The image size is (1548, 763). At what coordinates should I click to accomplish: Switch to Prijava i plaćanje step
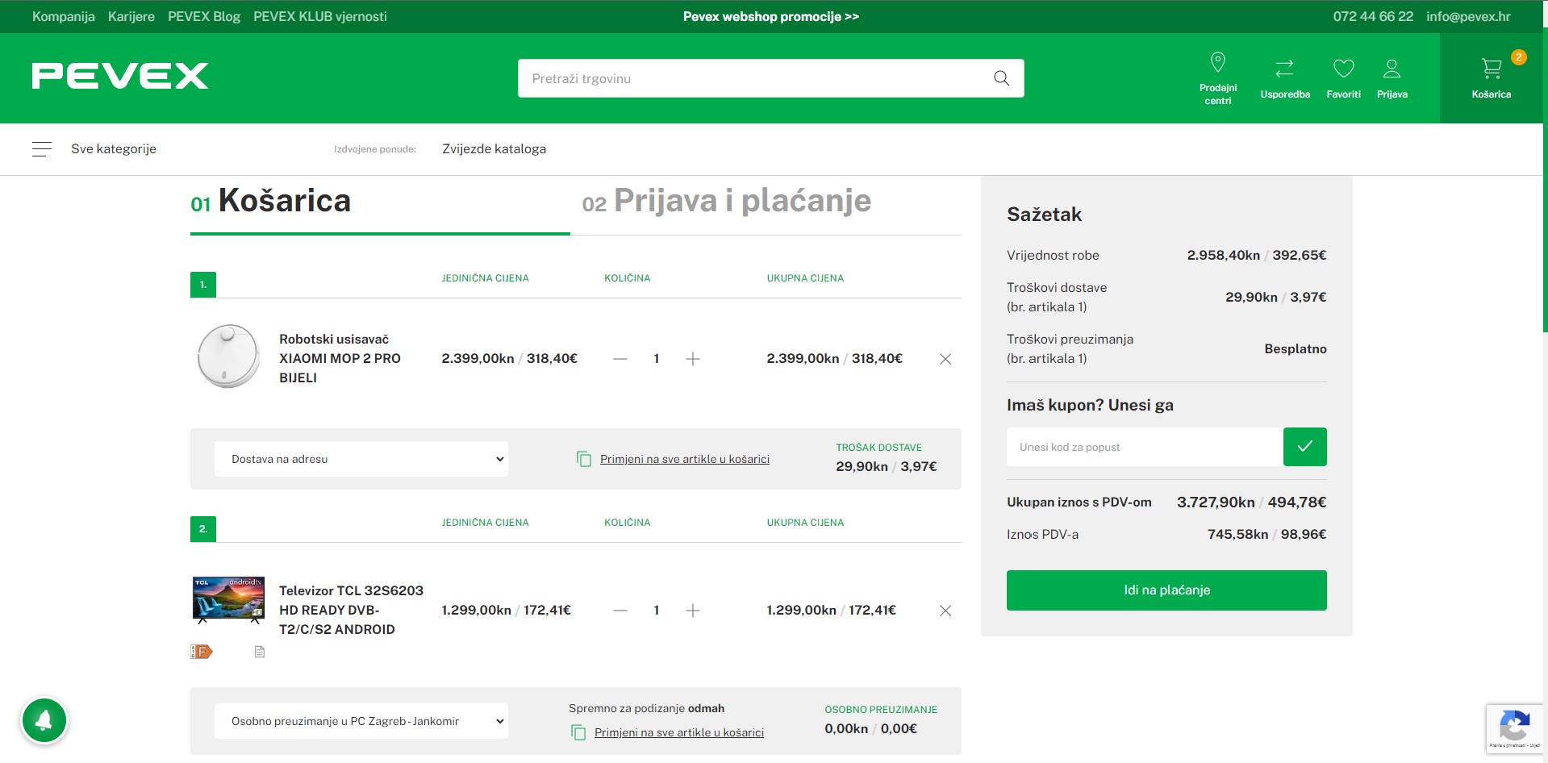click(x=727, y=202)
